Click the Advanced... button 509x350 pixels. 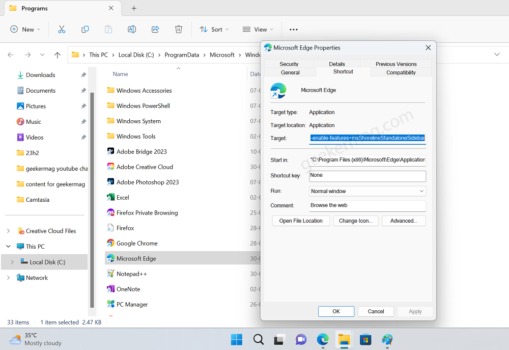point(404,221)
